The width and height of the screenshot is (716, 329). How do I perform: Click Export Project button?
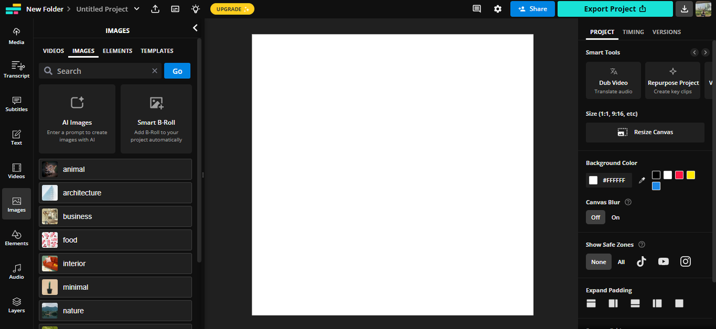[x=615, y=9]
